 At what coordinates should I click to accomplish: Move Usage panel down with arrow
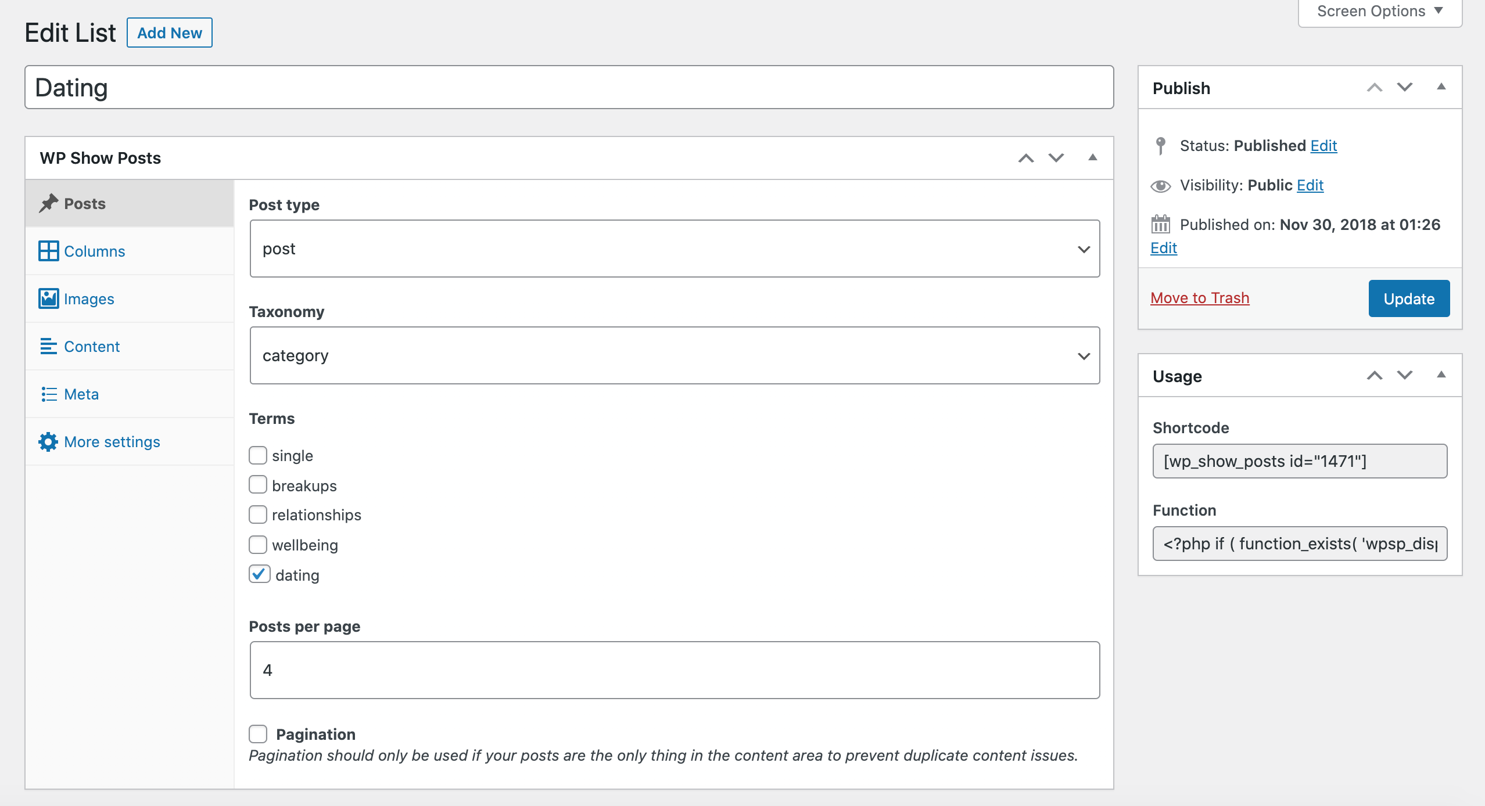click(x=1404, y=375)
